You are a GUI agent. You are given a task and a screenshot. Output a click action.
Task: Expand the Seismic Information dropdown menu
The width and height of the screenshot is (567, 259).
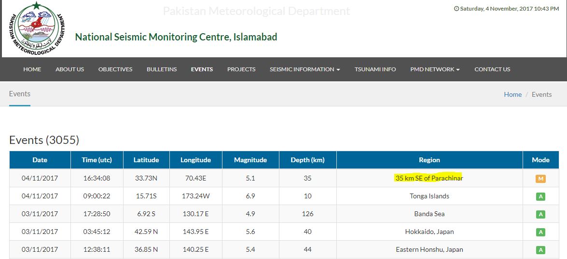tap(304, 69)
